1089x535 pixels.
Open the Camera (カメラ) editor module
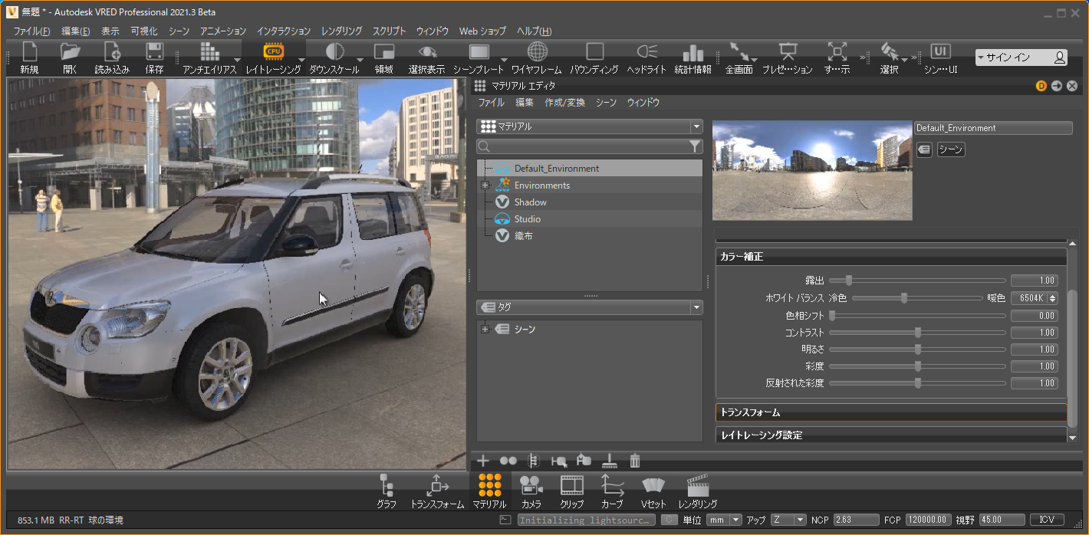(531, 485)
